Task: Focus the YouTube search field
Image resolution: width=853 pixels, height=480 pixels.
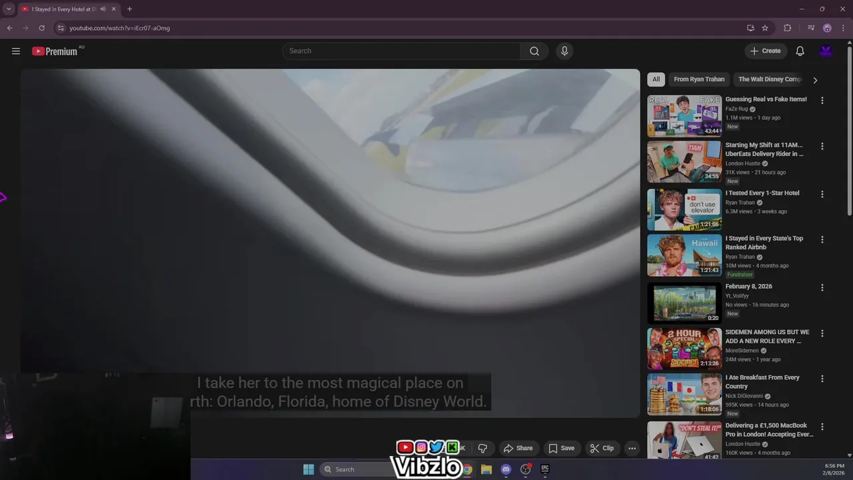Action: pos(401,51)
